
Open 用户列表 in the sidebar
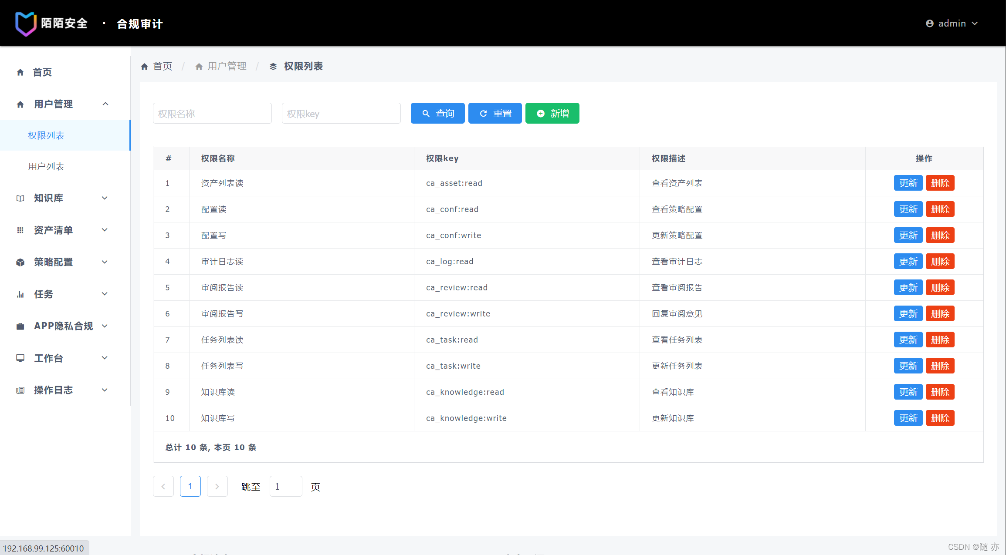(x=46, y=166)
